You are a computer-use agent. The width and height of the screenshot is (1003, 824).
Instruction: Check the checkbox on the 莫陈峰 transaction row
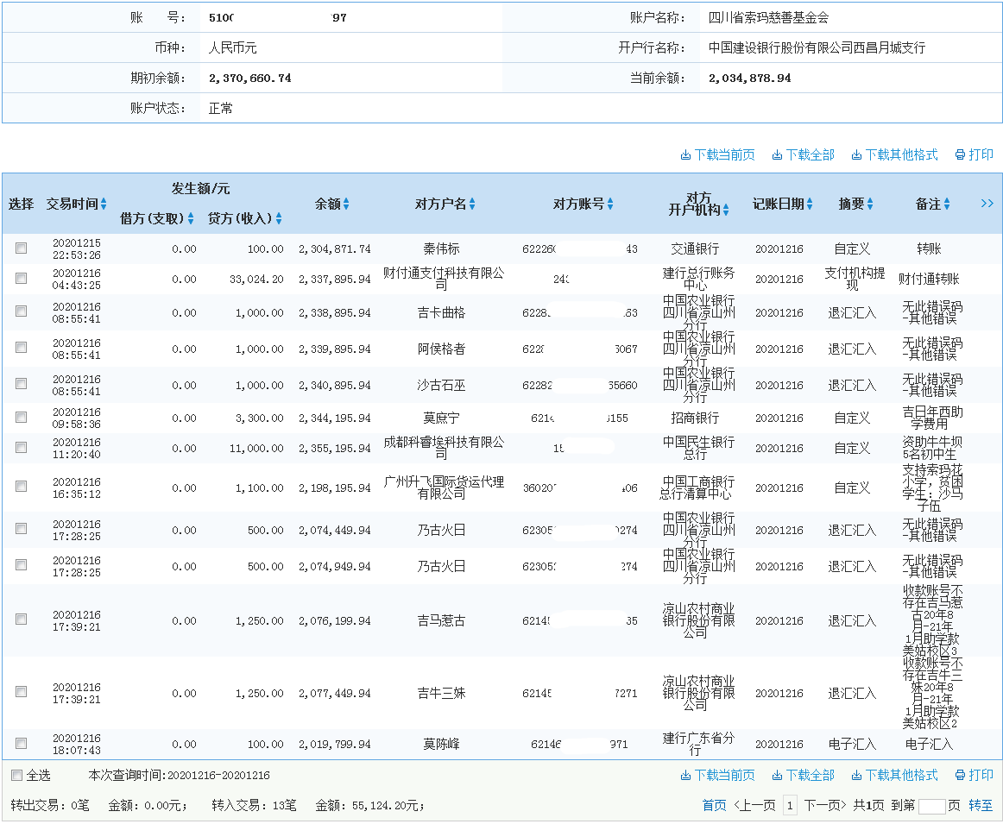tap(21, 743)
